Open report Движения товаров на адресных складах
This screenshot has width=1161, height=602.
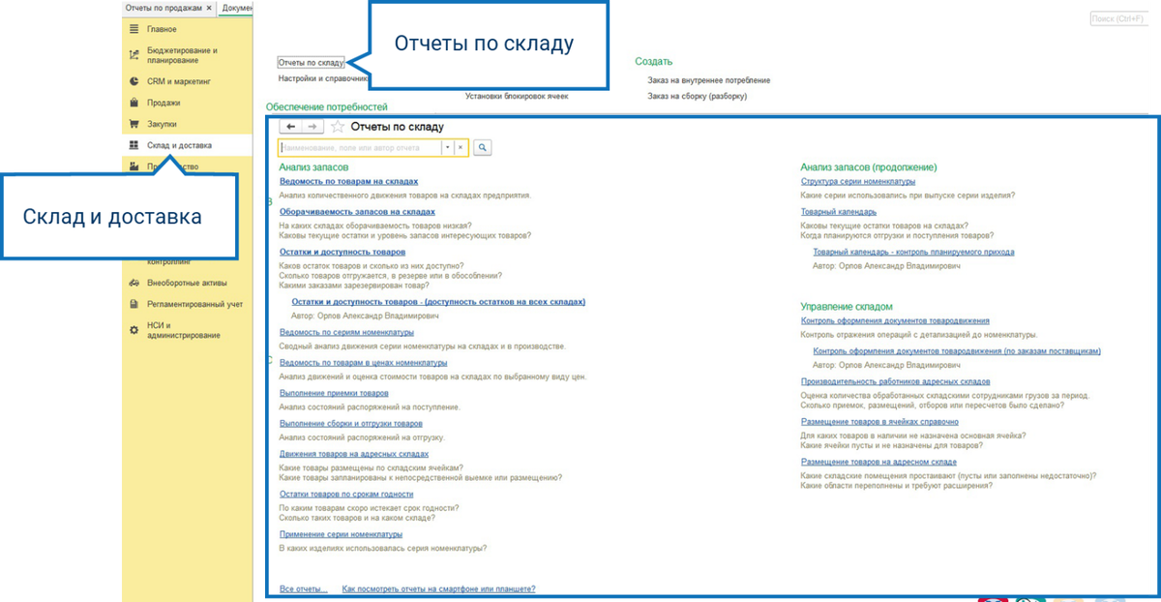353,453
